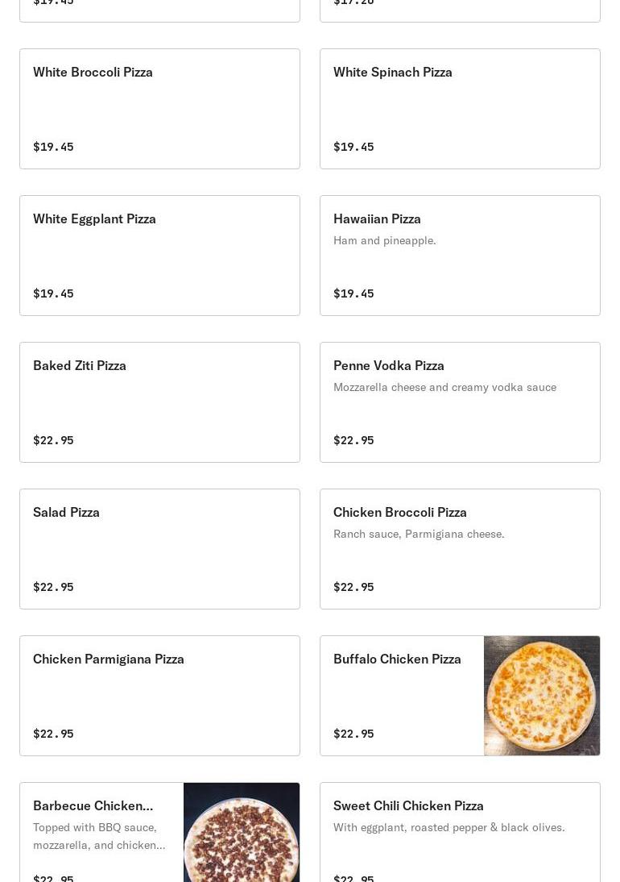The image size is (620, 882).
Task: Click the Mozzarella and creamy vodka sauce description
Action: coord(444,388)
